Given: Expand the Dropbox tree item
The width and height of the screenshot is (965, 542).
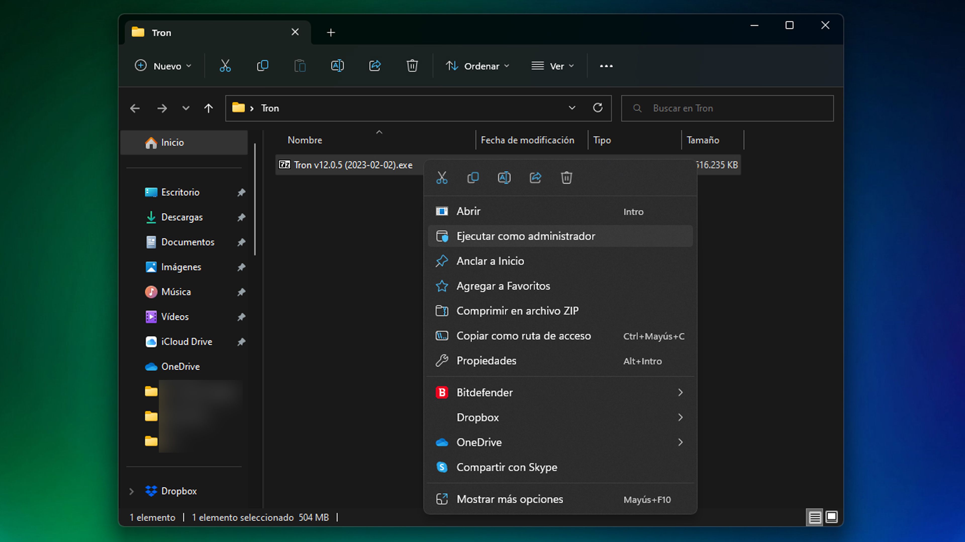Looking at the screenshot, I should point(131,491).
